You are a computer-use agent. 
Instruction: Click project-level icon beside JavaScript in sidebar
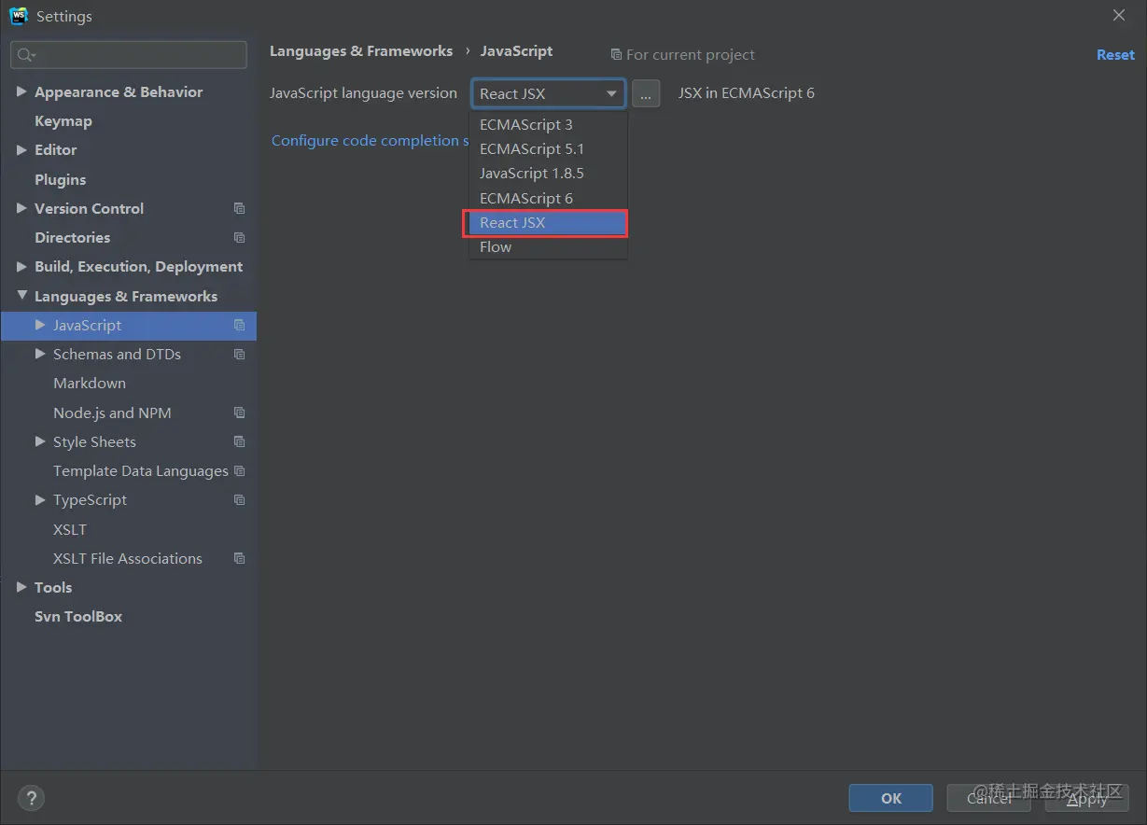pyautogui.click(x=240, y=325)
